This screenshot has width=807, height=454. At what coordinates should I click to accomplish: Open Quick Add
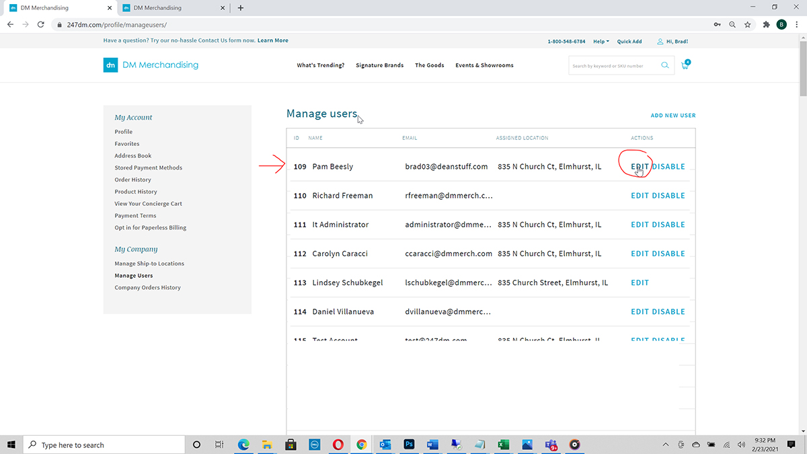tap(629, 41)
